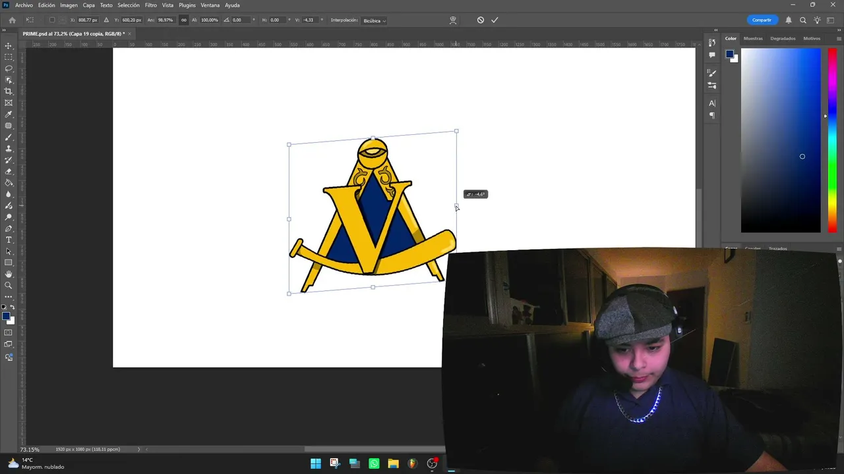This screenshot has width=844, height=474.
Task: Switch to the Muestras tab
Action: 753,38
